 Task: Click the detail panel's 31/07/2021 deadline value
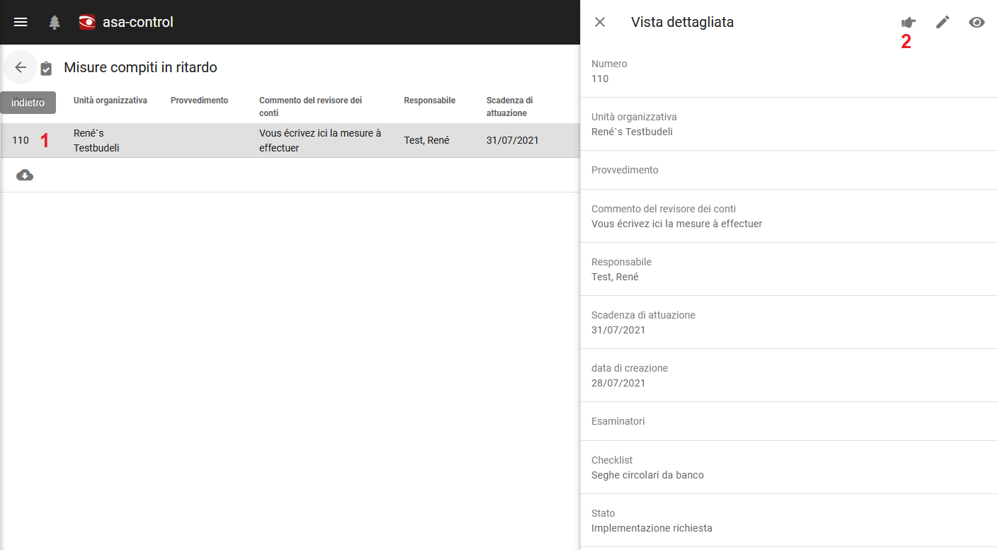point(618,330)
